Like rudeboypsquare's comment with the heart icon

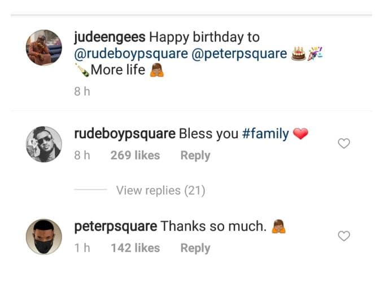pyautogui.click(x=343, y=144)
